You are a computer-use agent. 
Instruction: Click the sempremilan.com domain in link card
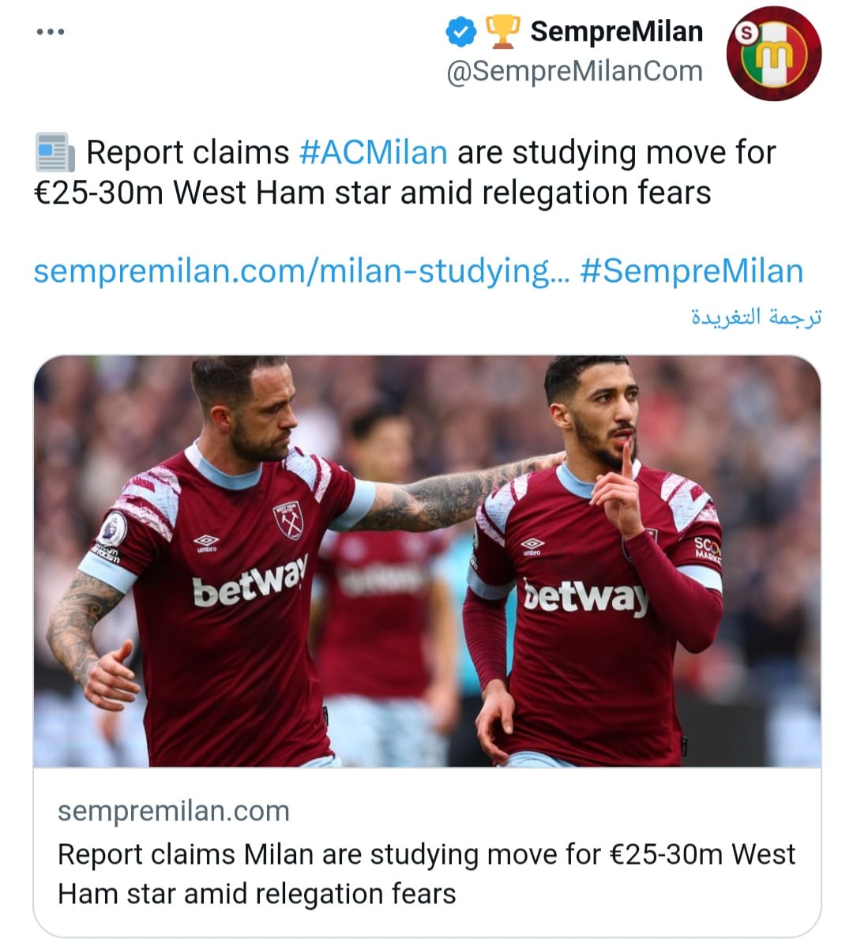[x=174, y=811]
